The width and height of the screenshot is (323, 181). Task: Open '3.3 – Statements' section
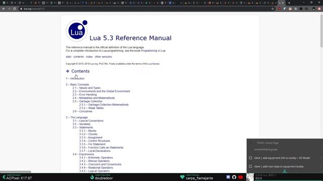coord(83,127)
